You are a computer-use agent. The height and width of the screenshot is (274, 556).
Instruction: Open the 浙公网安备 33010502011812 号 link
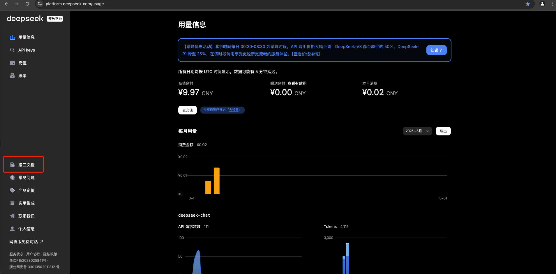(x=34, y=267)
